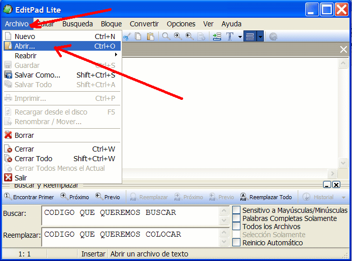Click the horizontal scrollbar right arrow

pos(332,173)
